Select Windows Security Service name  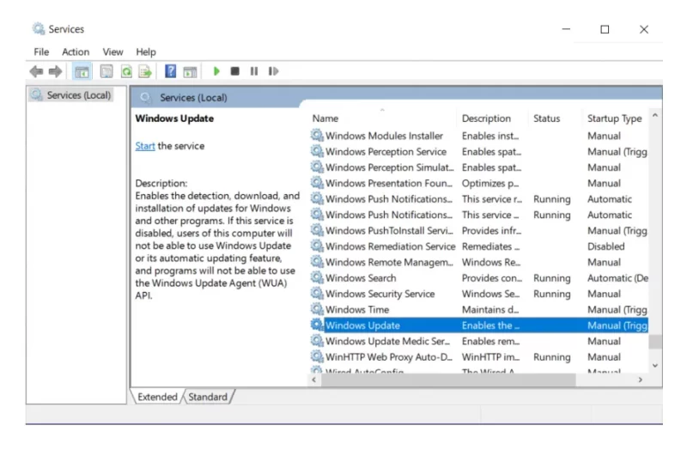pos(380,293)
